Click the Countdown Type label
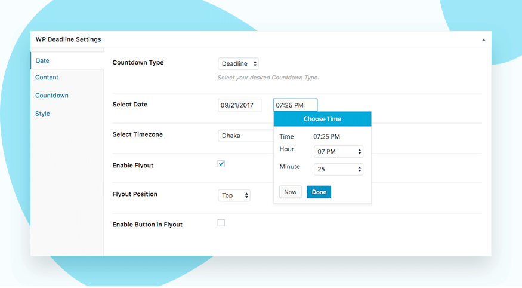 pyautogui.click(x=138, y=62)
